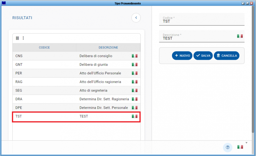
Task: Click the flag beside Atto di segreteria
Action: click(x=135, y=90)
